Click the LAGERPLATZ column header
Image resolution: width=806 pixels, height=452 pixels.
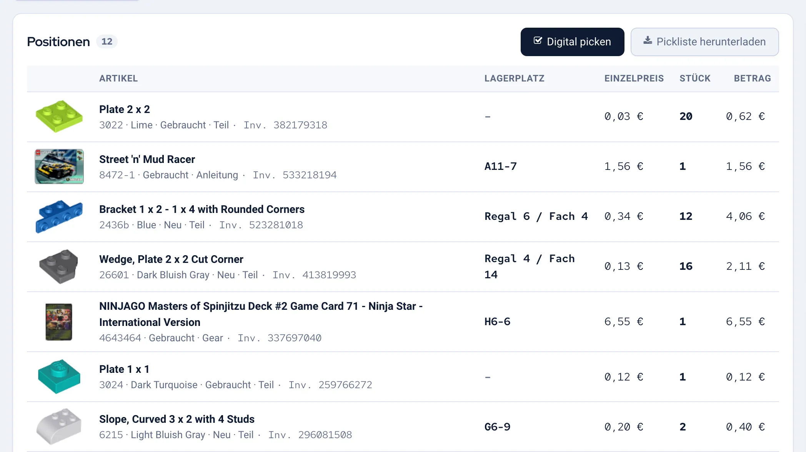(x=515, y=78)
